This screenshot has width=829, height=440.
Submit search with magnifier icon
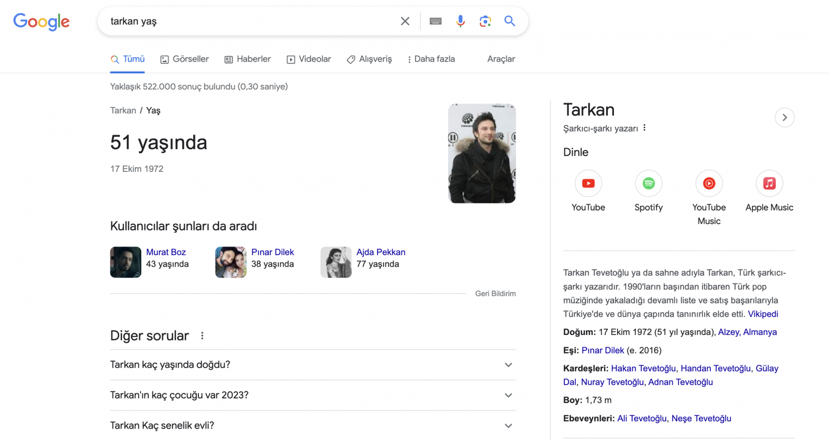coord(510,21)
